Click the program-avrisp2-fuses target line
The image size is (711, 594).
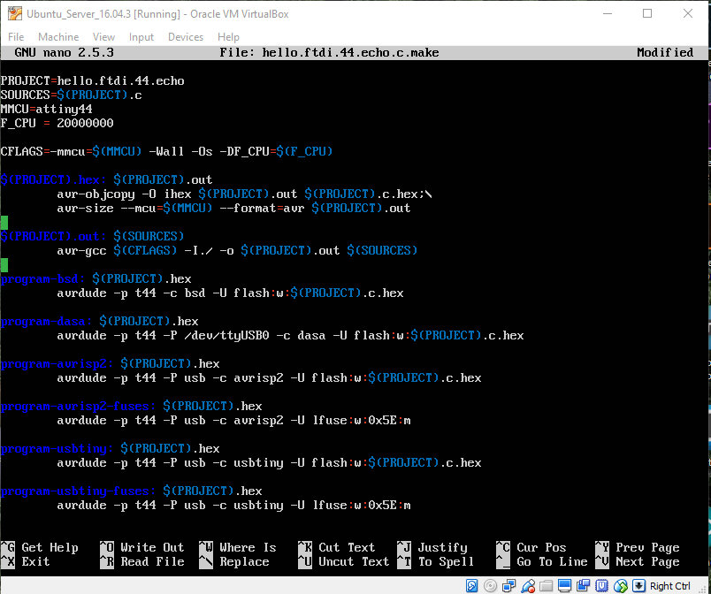[x=131, y=406]
